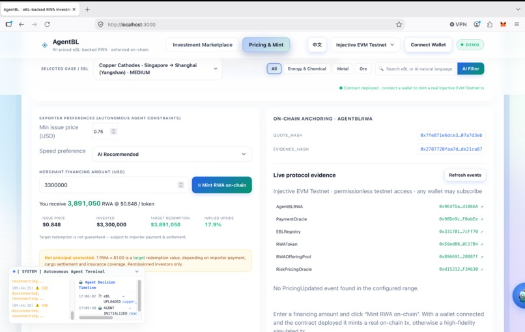Focus the browser address bar localhost:3000
The height and width of the screenshot is (332, 525).
click(249, 25)
